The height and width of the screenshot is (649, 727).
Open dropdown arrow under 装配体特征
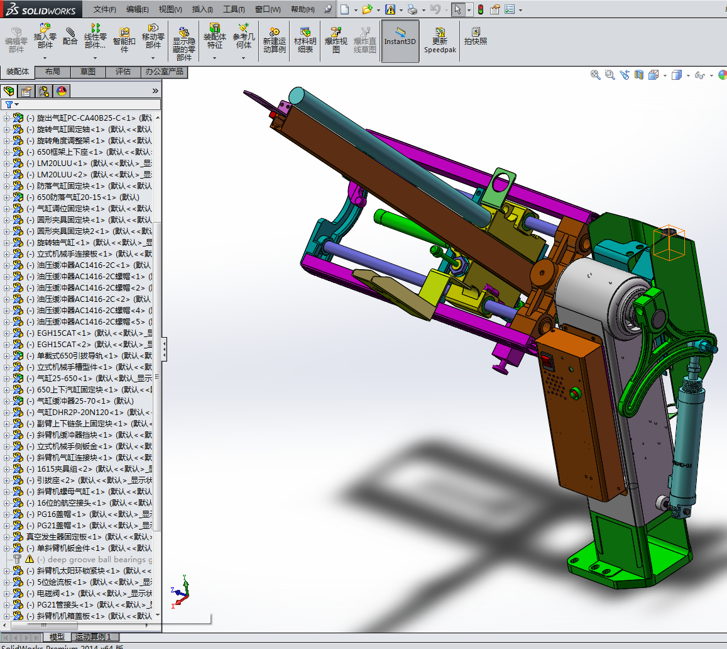(x=215, y=58)
